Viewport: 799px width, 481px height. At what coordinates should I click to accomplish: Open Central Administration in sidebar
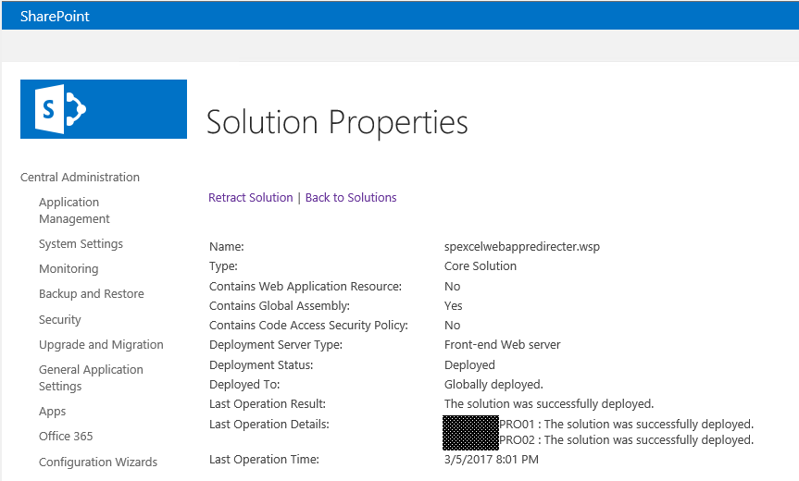80,177
